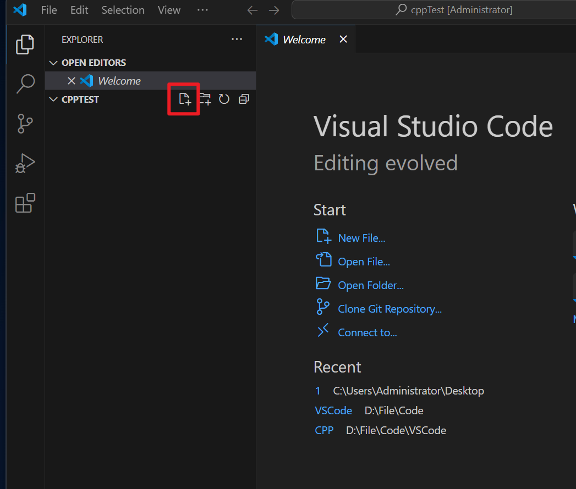Open the Source Control view

click(25, 124)
